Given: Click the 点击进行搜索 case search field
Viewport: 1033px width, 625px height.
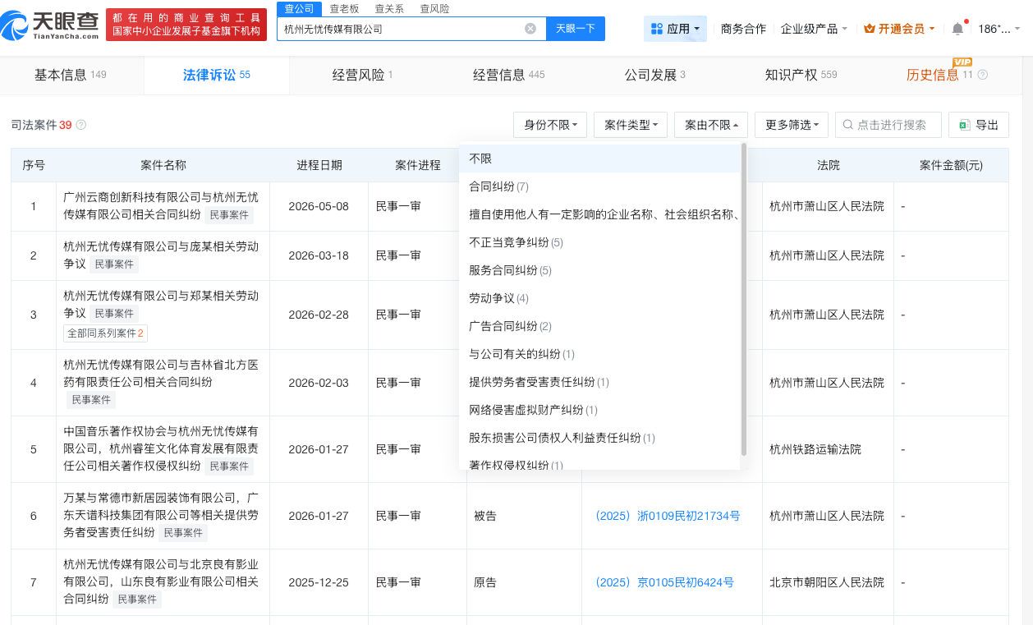Looking at the screenshot, I should coord(888,125).
